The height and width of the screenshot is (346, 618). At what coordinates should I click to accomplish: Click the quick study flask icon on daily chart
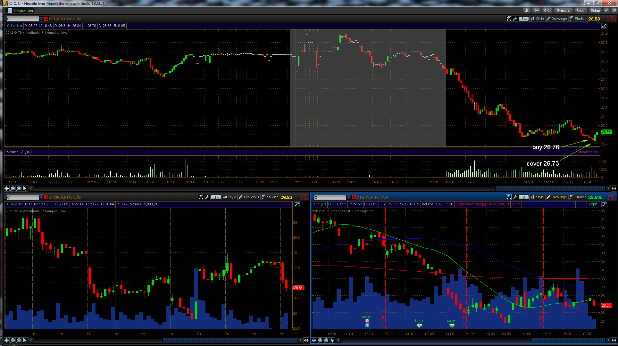point(509,197)
